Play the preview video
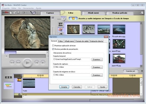 click(27, 63)
